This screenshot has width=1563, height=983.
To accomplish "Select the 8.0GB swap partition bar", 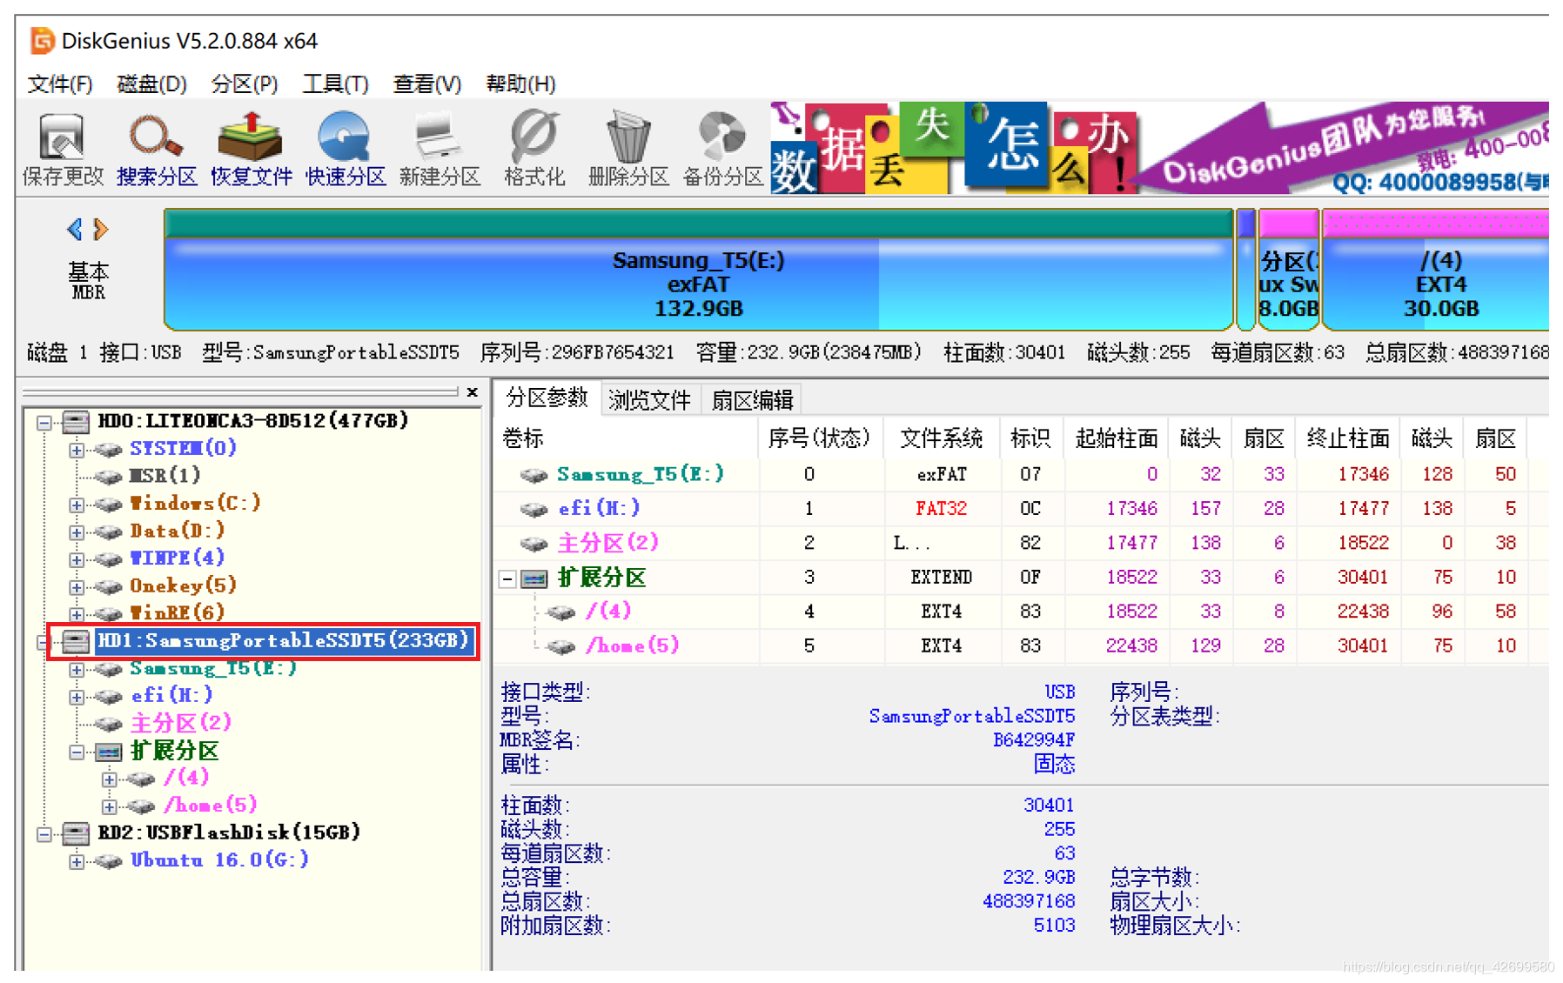I will (x=1288, y=270).
